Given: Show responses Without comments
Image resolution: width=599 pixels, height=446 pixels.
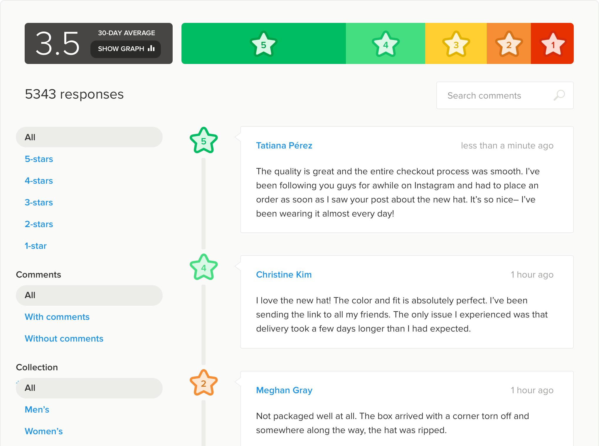Looking at the screenshot, I should point(64,339).
